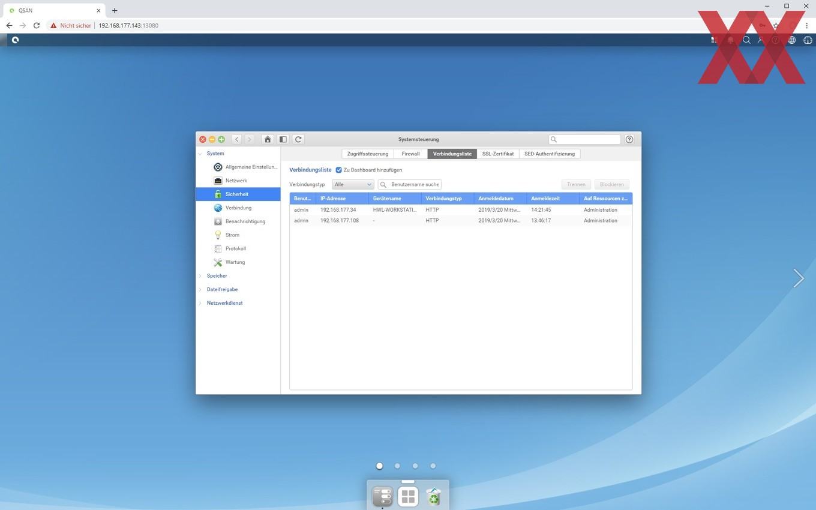The image size is (816, 510).
Task: Click the Systemsteuerung window search box
Action: click(585, 139)
